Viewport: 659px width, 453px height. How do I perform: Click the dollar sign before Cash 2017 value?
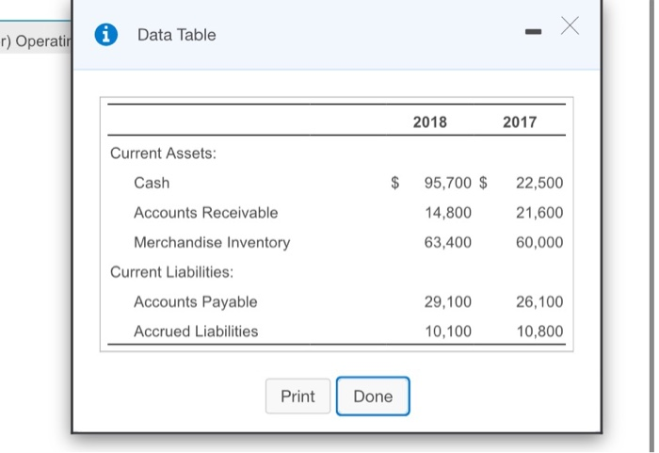[x=483, y=183]
